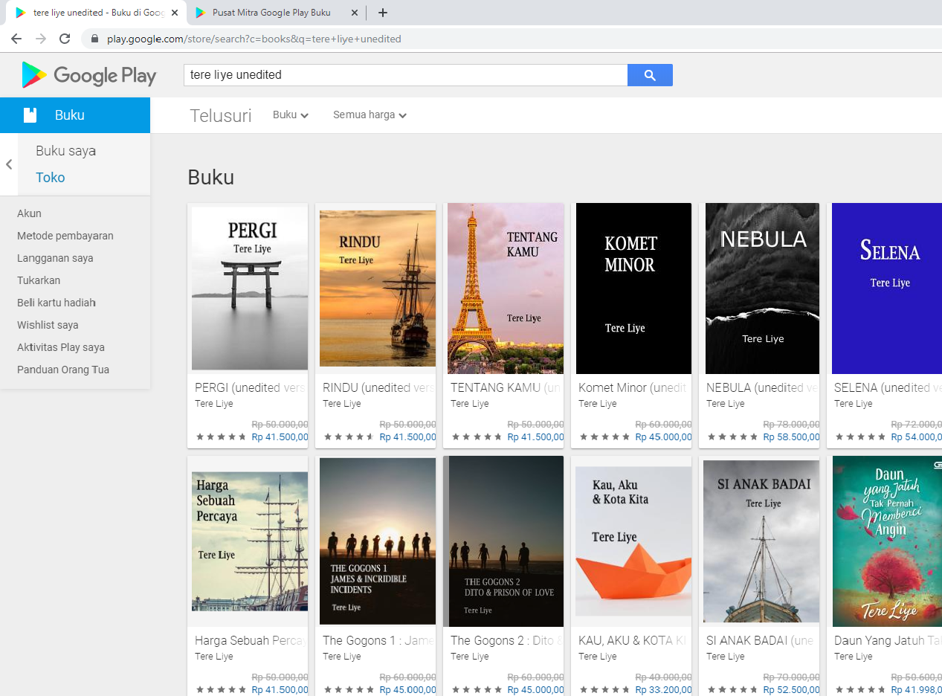942x696 pixels.
Task: Open the TENTANG KAMU book cover
Action: click(x=506, y=289)
